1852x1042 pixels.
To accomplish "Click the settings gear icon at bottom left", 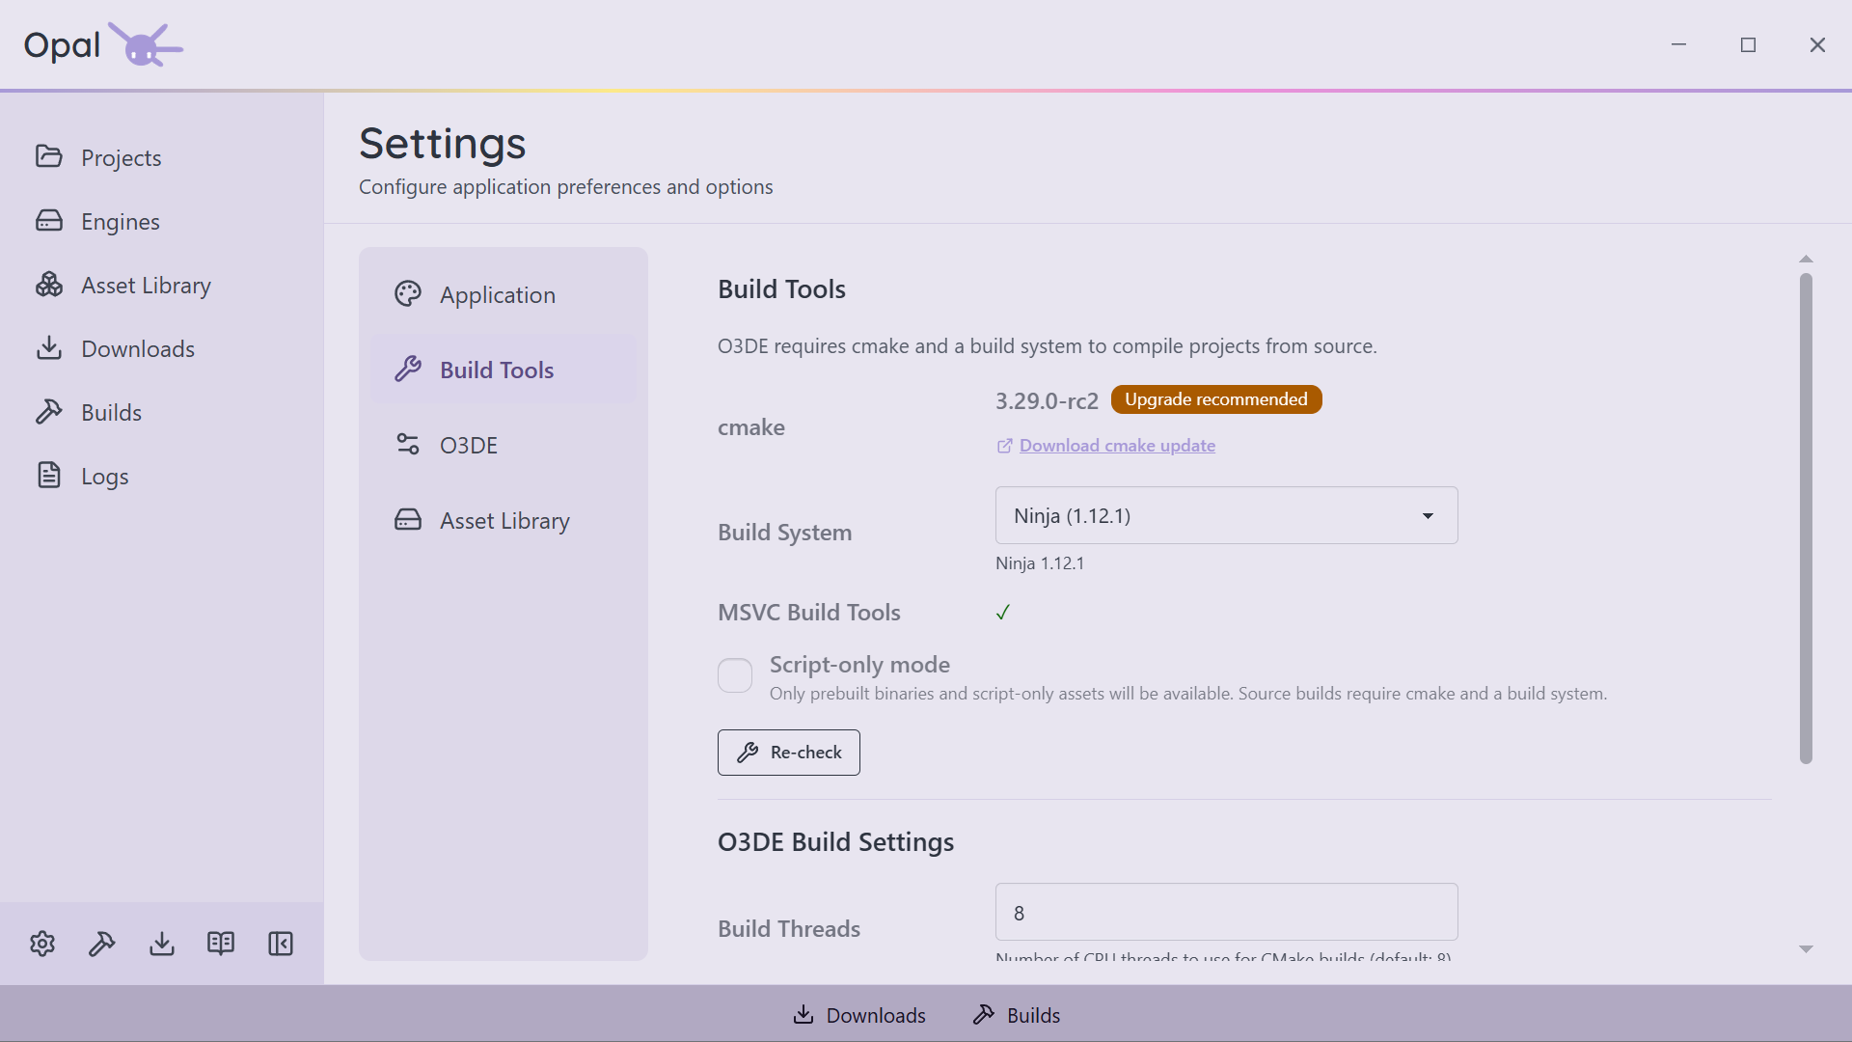I will 42,944.
